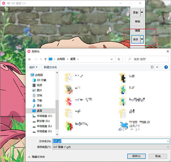The image size is (171, 162).
Task: Click 取消 to cancel saving
Action: (x=158, y=156)
